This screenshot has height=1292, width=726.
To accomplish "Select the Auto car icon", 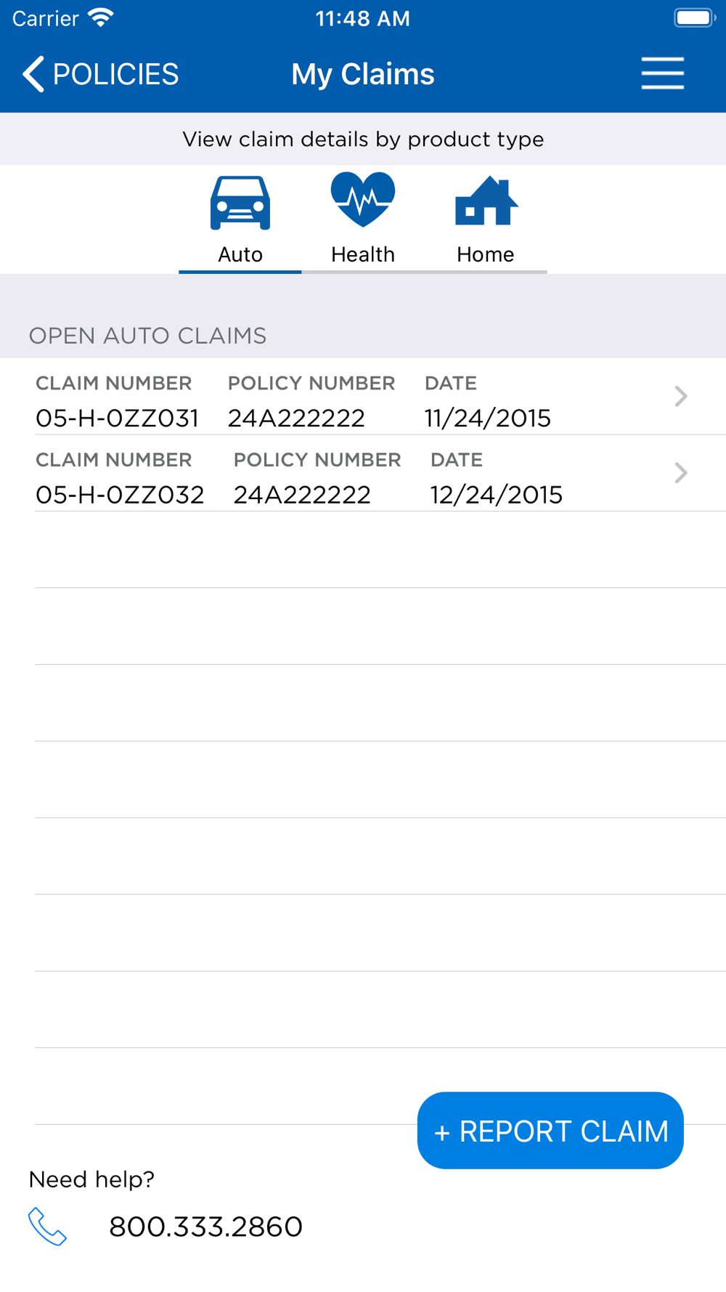I will pos(240,203).
